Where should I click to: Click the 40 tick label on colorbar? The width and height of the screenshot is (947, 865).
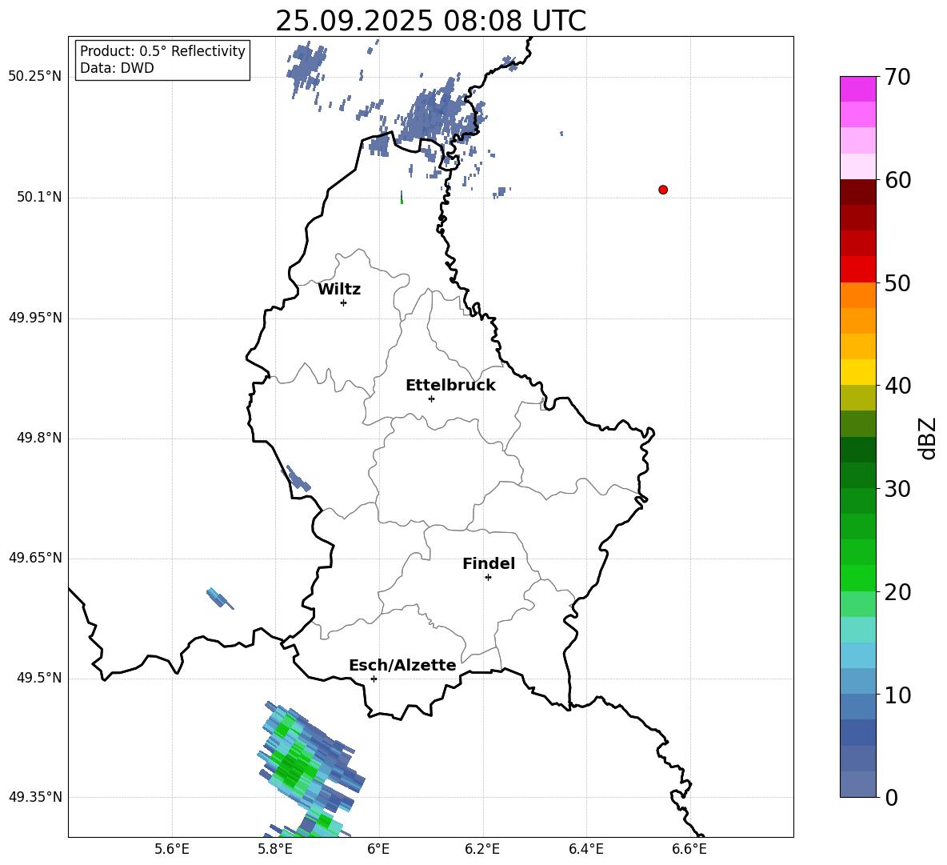[x=897, y=386]
